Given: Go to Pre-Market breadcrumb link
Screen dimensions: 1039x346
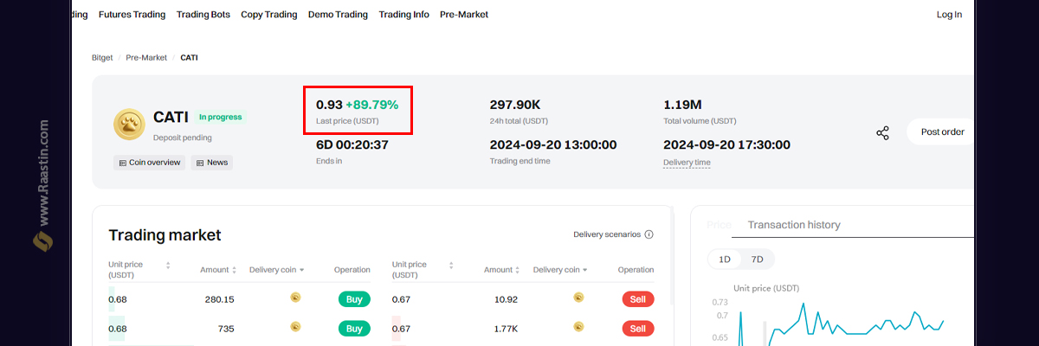Looking at the screenshot, I should click(146, 58).
